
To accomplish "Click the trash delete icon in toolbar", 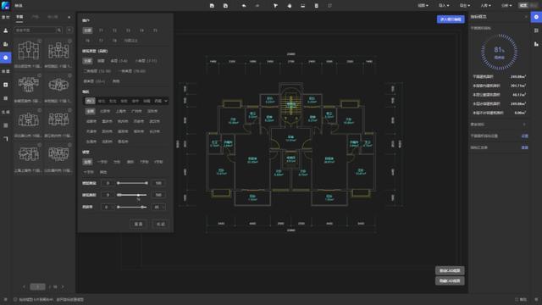I will (x=316, y=6).
